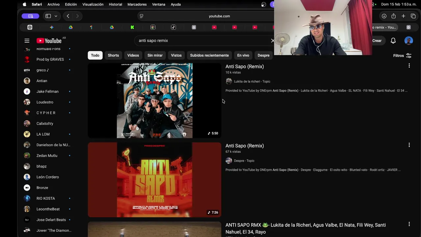
Task: Open the Visualización menu
Action: pos(93,4)
